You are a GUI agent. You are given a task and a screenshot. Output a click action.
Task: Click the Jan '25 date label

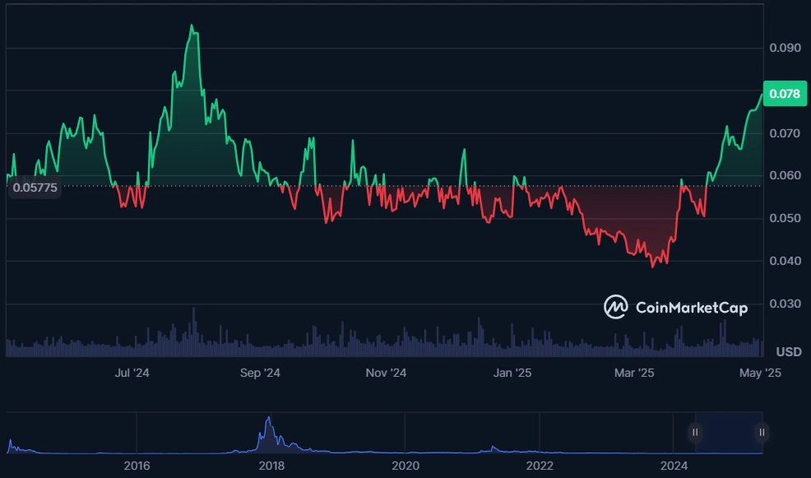click(x=512, y=373)
